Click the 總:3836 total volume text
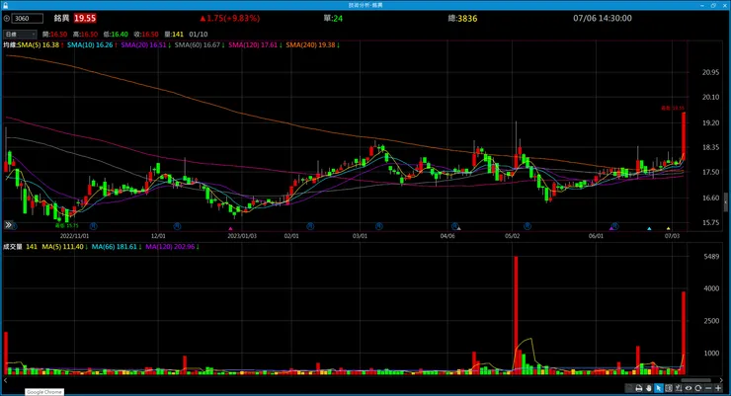Image resolution: width=731 pixels, height=396 pixels. pyautogui.click(x=462, y=18)
